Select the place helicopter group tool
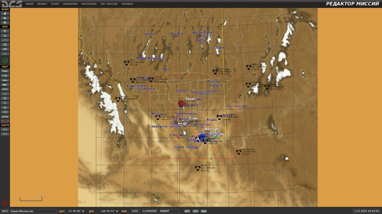The width and height of the screenshot is (382, 214). click(5, 75)
